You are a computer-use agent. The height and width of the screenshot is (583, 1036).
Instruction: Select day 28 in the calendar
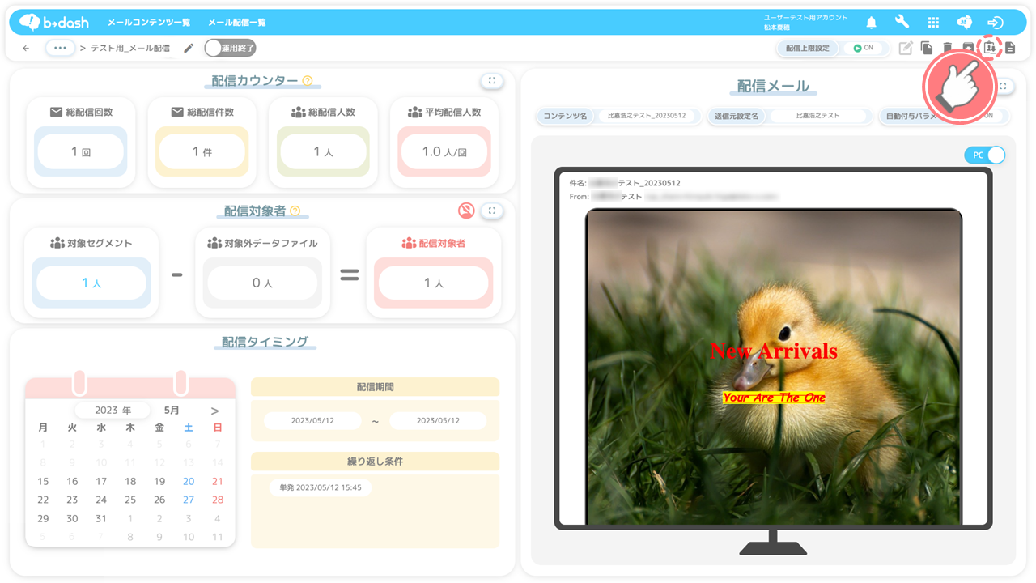pyautogui.click(x=218, y=500)
